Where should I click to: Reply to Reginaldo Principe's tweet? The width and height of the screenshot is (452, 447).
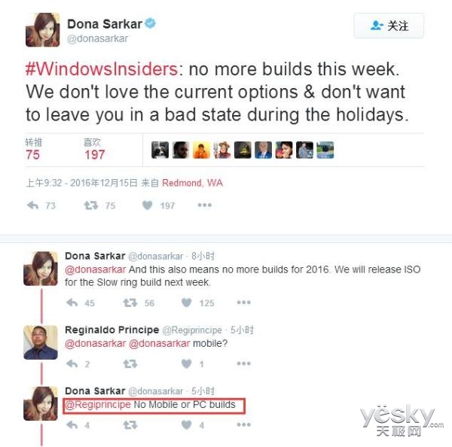coord(72,363)
